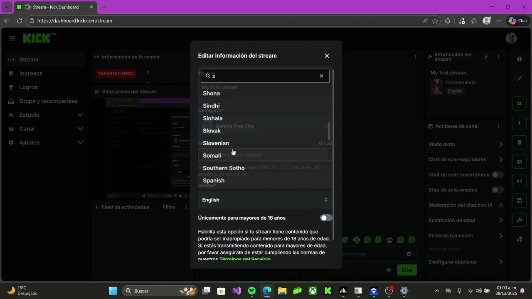Open Términos del Servicio link
532x299 pixels.
click(245, 259)
